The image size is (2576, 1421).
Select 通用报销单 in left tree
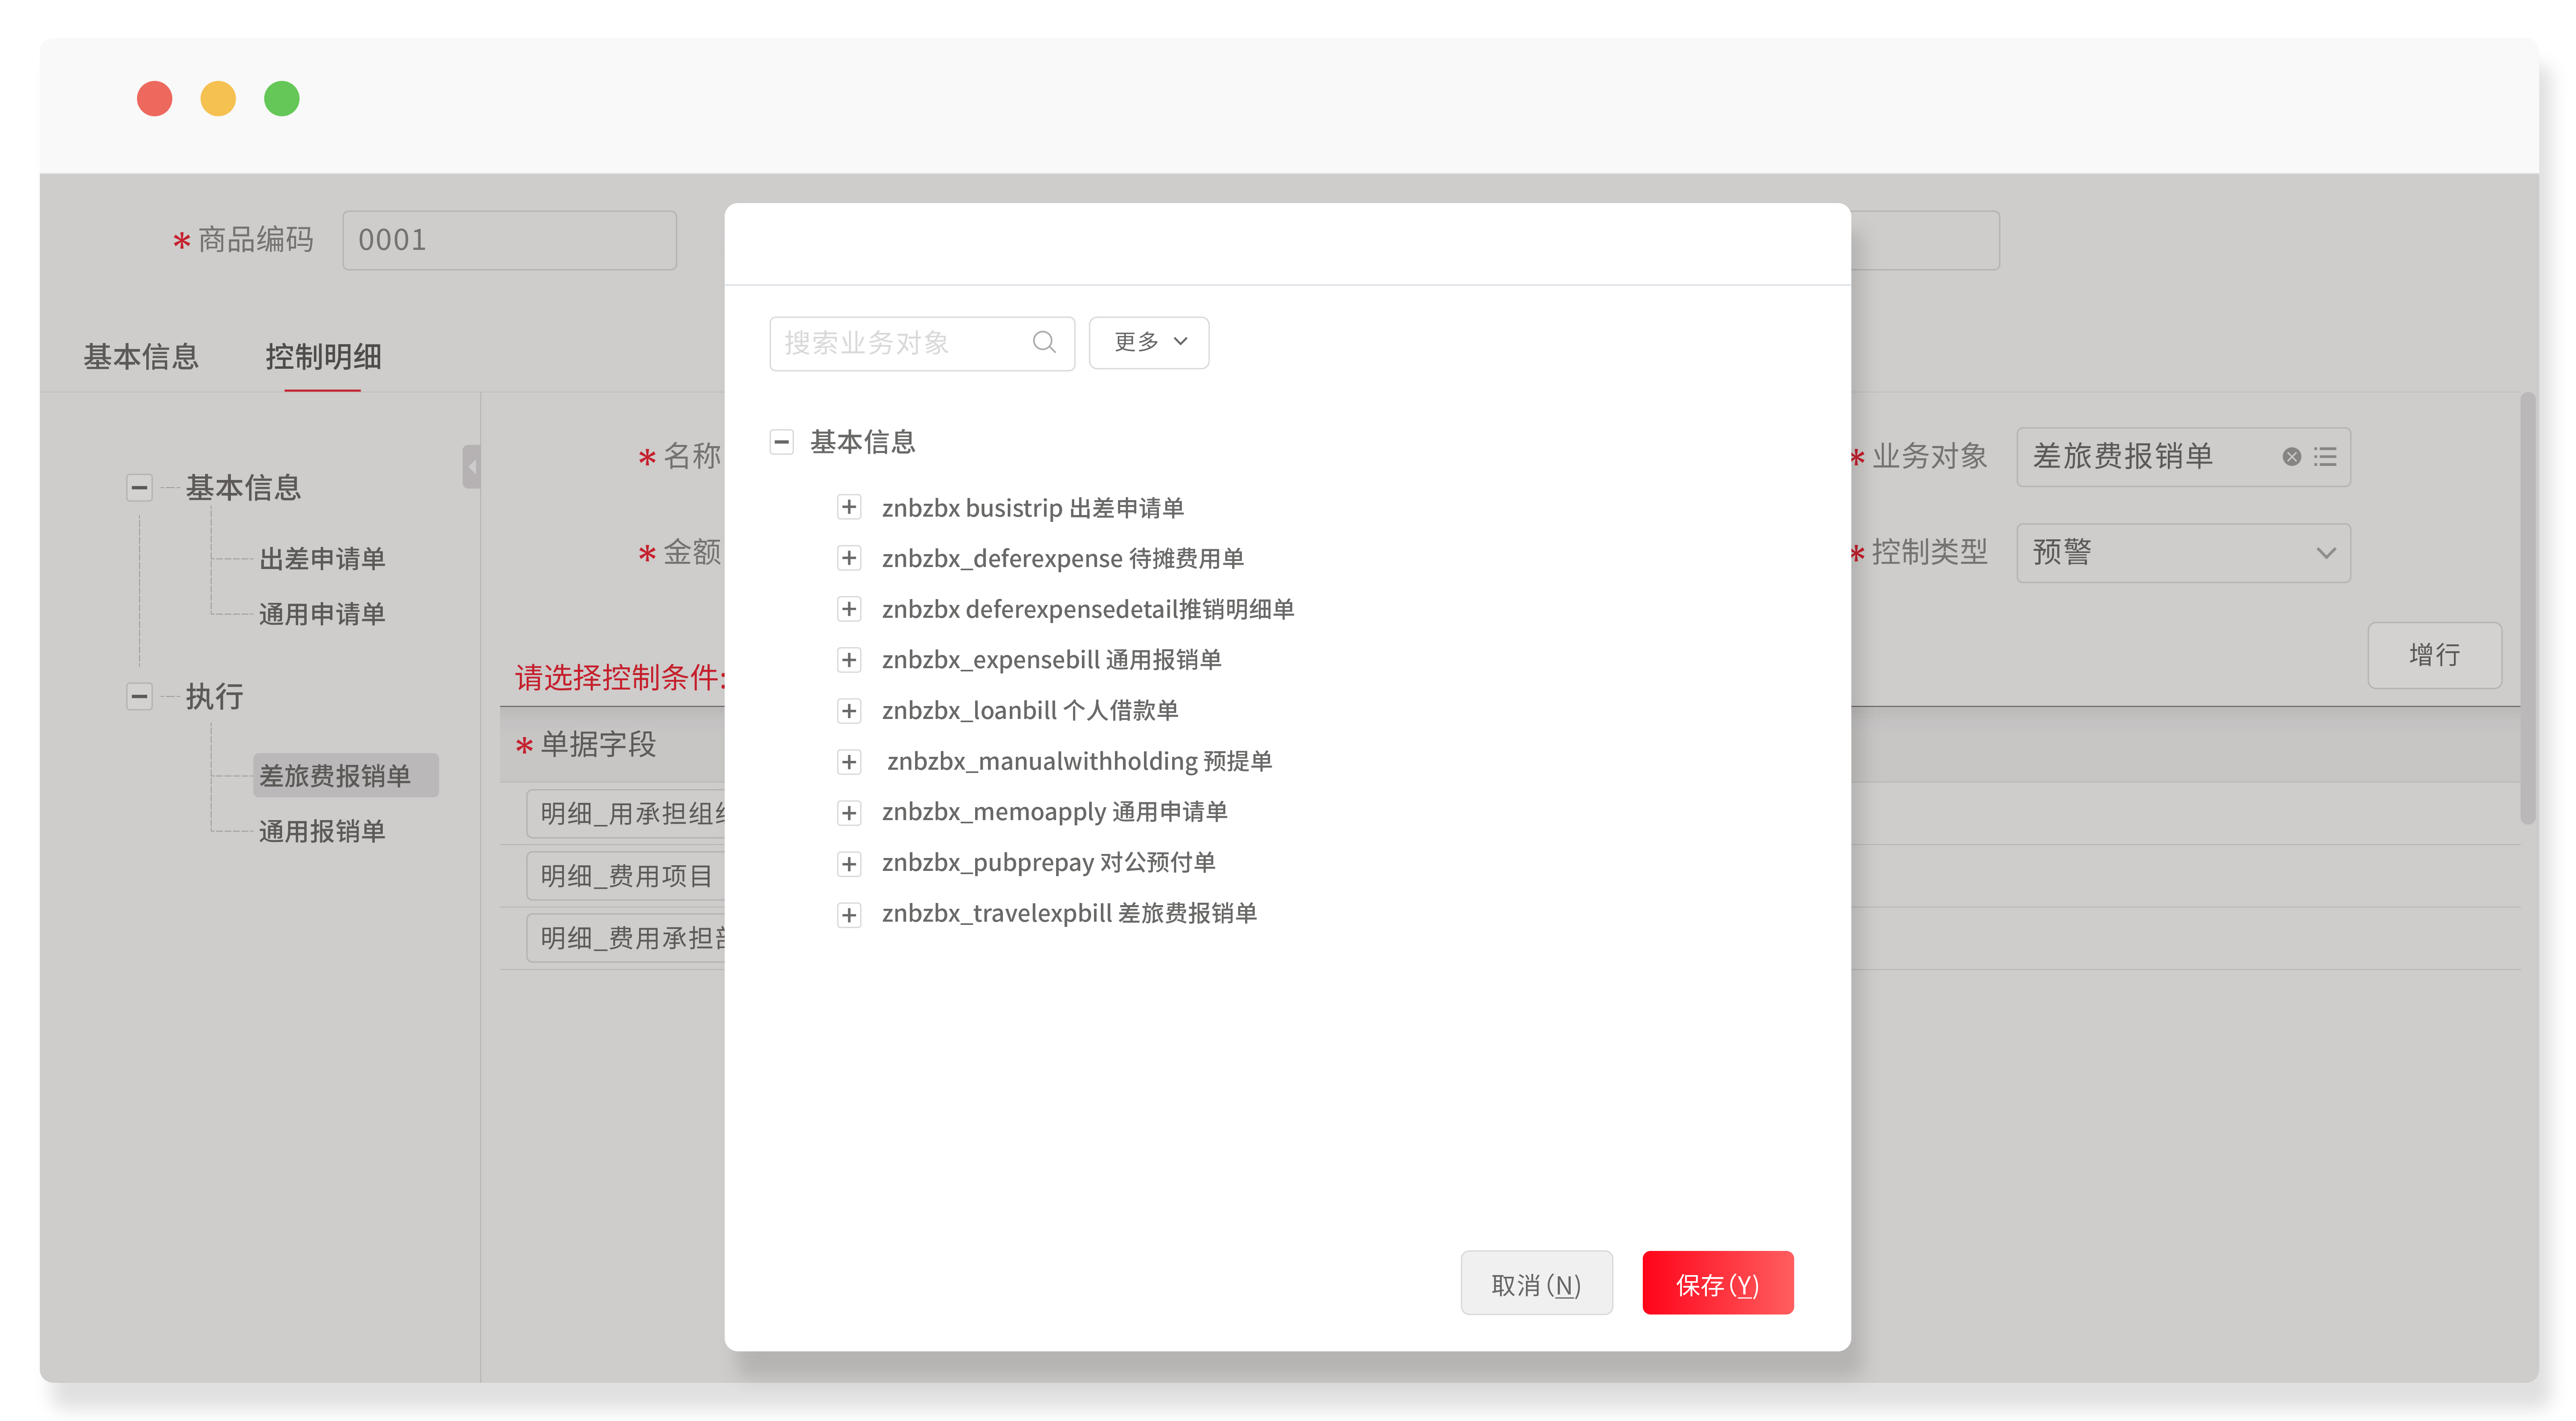[322, 831]
